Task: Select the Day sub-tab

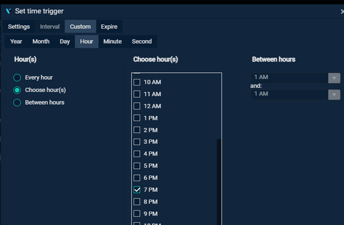Action: (65, 41)
